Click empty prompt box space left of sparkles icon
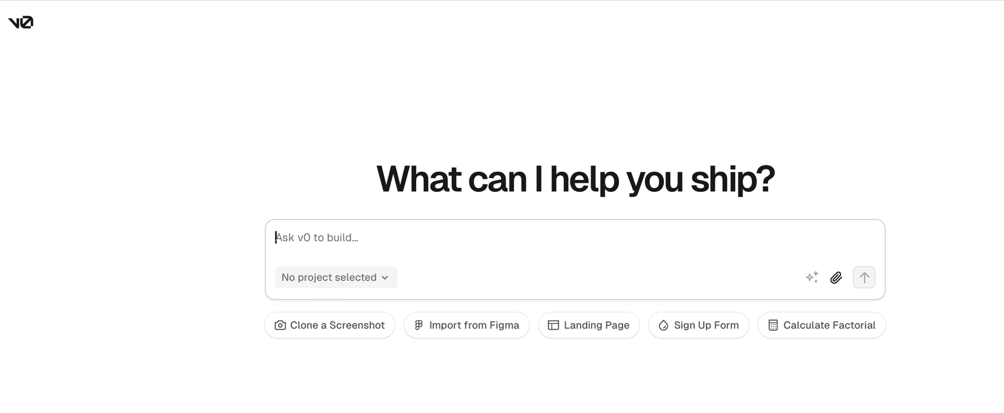The image size is (1004, 413). (596, 278)
